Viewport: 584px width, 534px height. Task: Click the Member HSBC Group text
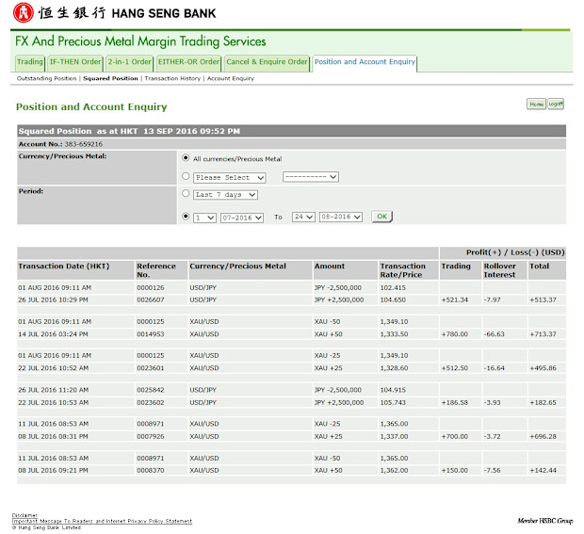(544, 521)
